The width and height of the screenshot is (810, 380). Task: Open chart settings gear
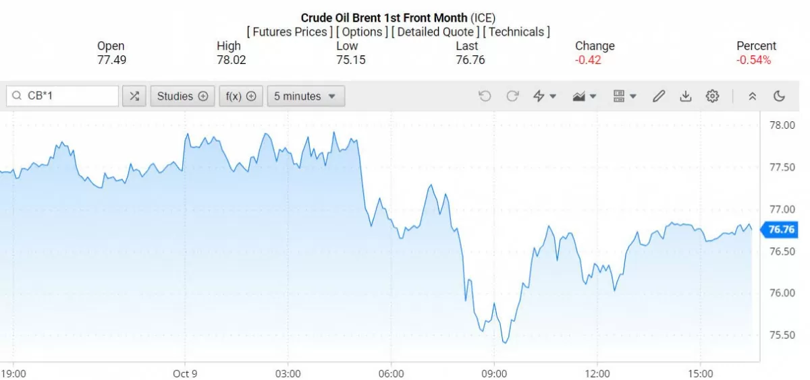click(712, 96)
